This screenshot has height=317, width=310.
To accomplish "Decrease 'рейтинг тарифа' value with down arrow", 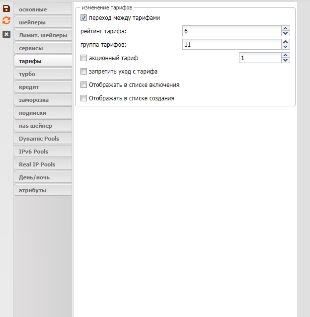I will pyautogui.click(x=285, y=34).
